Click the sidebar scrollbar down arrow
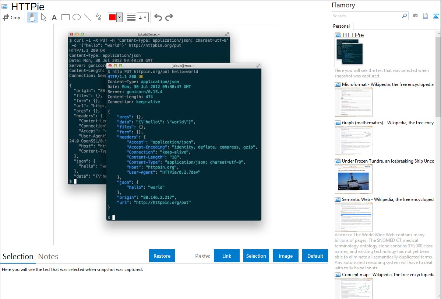The width and height of the screenshot is (441, 299). click(438, 296)
